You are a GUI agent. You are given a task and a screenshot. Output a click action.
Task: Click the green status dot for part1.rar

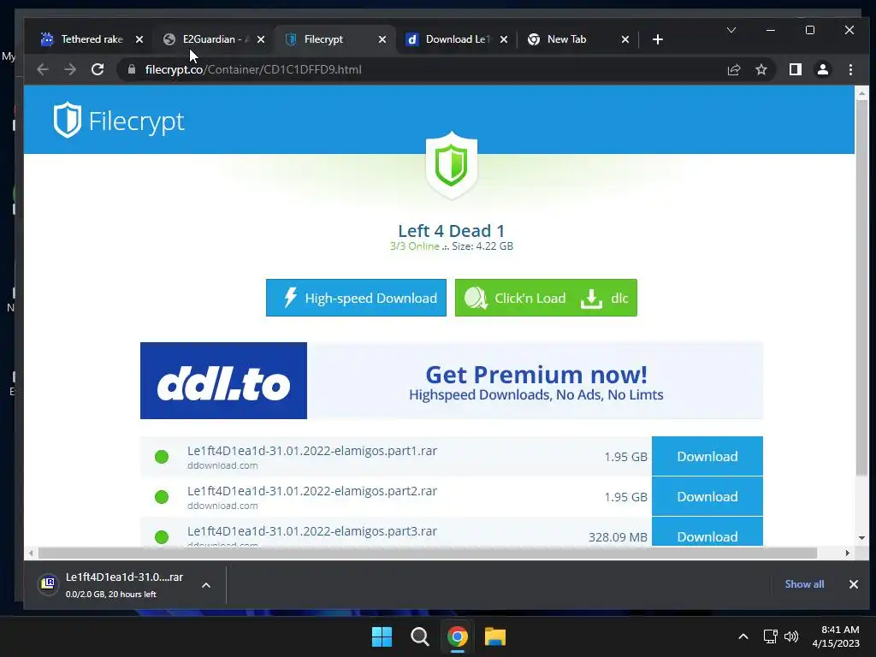pos(162,457)
